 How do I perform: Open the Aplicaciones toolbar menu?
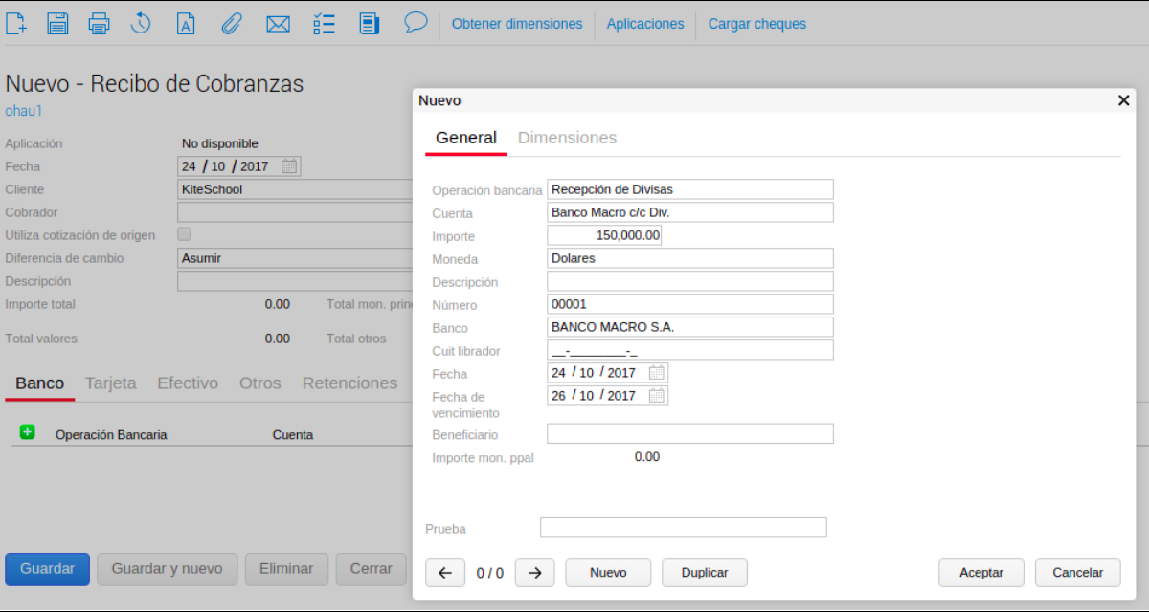click(645, 24)
